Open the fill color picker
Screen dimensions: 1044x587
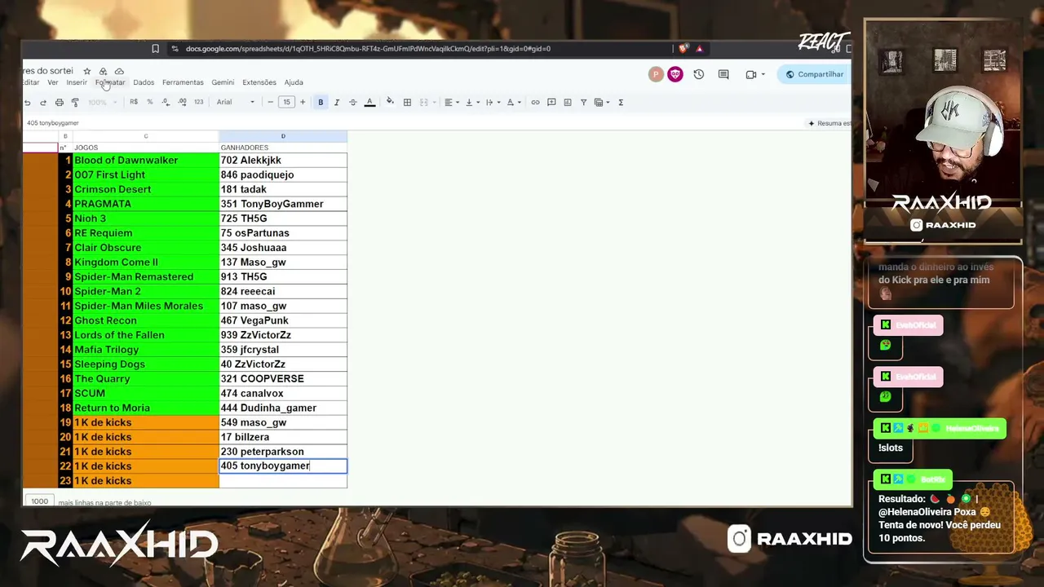coord(390,103)
